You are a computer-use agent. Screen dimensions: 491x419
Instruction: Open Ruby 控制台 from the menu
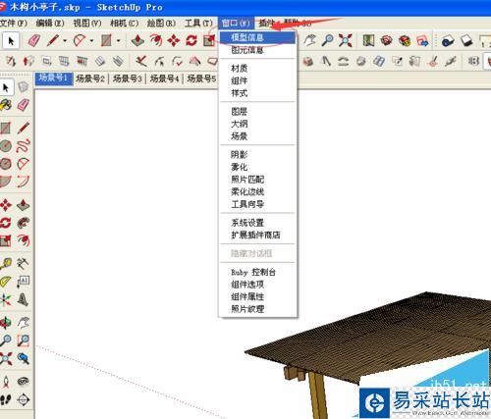(257, 272)
